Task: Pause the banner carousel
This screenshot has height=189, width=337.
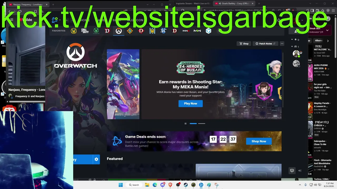Action: pos(185,123)
